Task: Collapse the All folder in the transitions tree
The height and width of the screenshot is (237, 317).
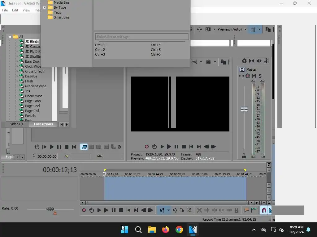Action: 10,37
